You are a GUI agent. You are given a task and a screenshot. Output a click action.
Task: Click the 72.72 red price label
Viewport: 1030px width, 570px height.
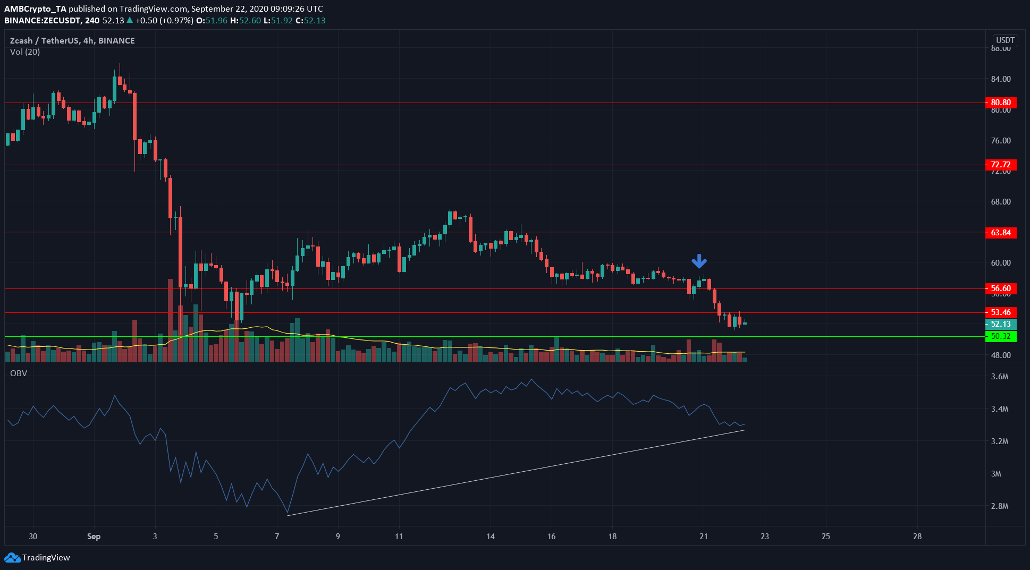[1001, 165]
